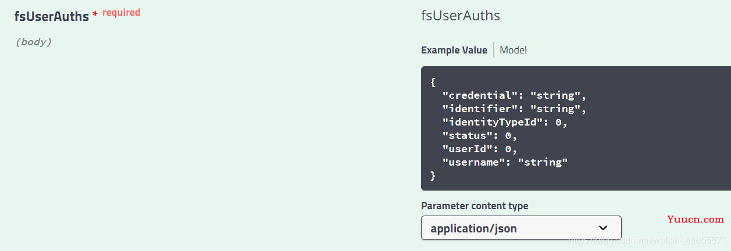Click the example JSON code block
The height and width of the screenshot is (251, 731).
click(576, 128)
